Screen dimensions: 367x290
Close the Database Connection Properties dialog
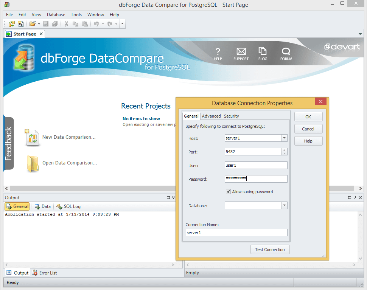tap(321, 101)
